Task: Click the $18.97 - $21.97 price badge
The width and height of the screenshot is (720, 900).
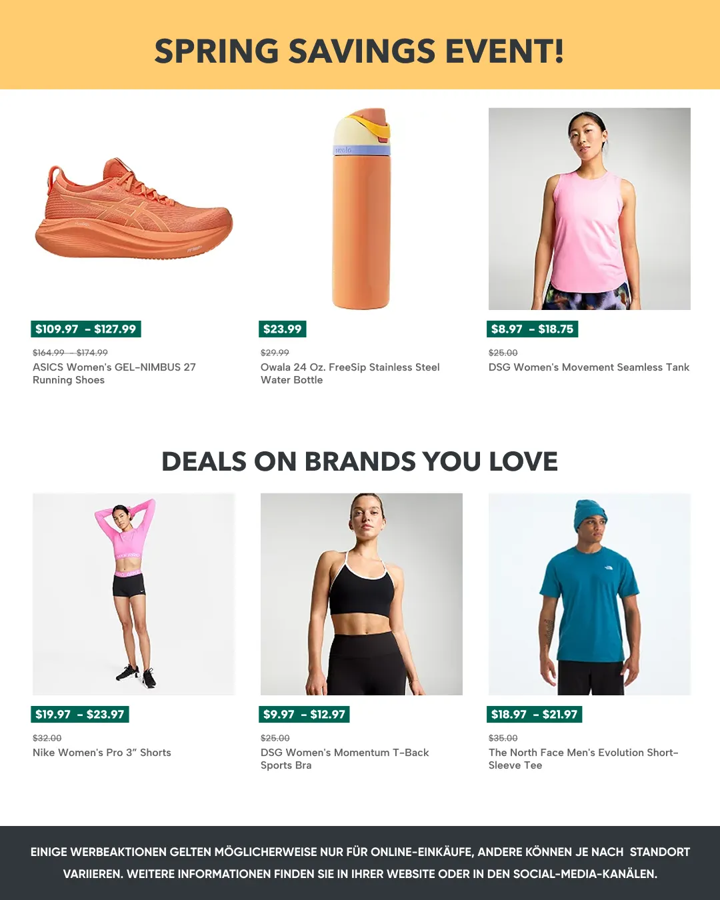Action: coord(535,714)
